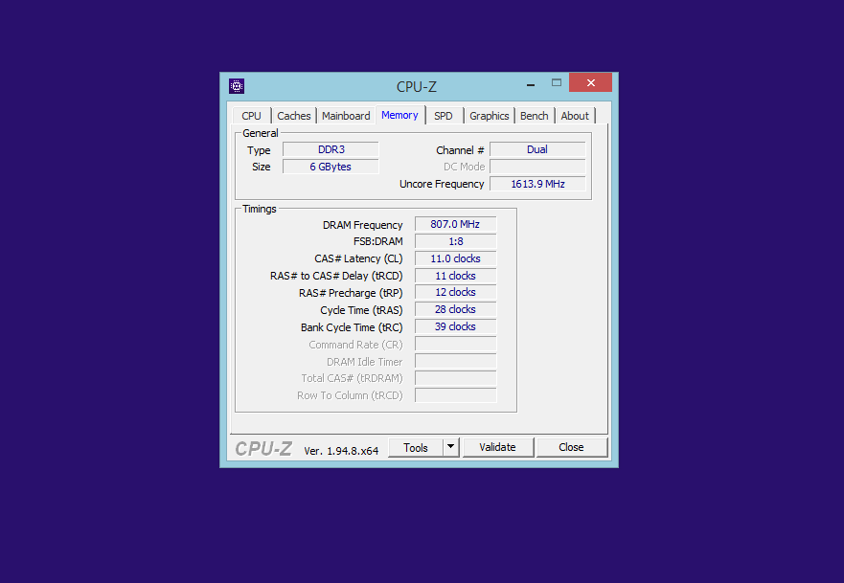Expand the Tools dropdown arrow
The image size is (844, 583).
(451, 447)
